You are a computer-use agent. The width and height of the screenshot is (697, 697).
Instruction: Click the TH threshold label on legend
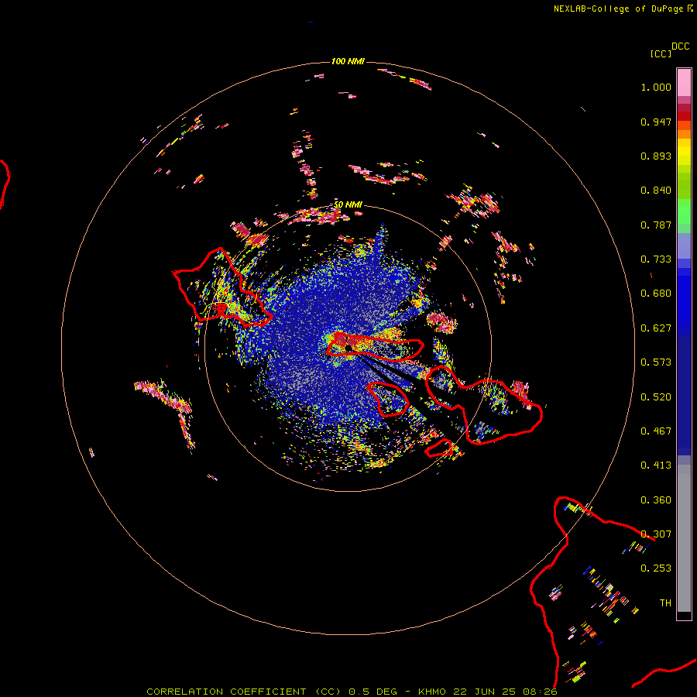(665, 603)
